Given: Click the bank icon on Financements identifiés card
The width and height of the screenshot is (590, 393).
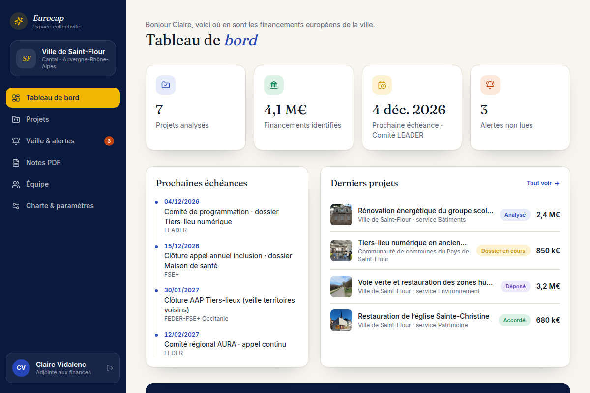Looking at the screenshot, I should 274,85.
